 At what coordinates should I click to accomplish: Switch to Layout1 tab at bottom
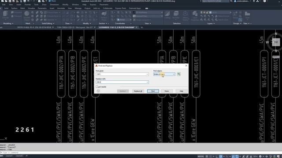(9, 156)
